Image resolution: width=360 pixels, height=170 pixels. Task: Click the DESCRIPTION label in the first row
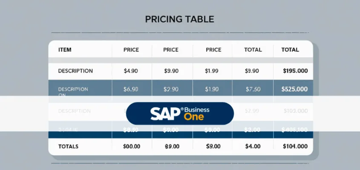75,71
